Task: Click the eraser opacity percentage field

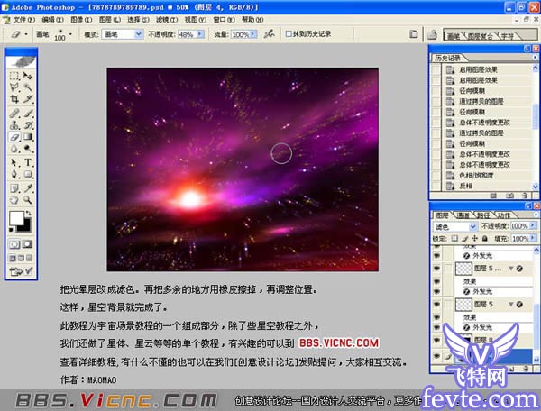Action: [185, 33]
